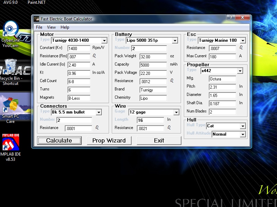Screen dimensions: 277x207
Task: Open the Hull Attitude Normal dropdown
Action: coord(242,135)
